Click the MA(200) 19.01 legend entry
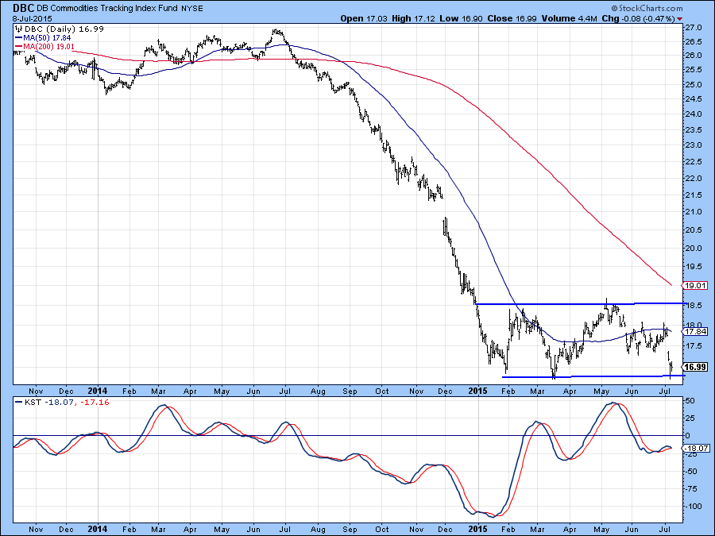715x536 pixels. pyautogui.click(x=44, y=47)
